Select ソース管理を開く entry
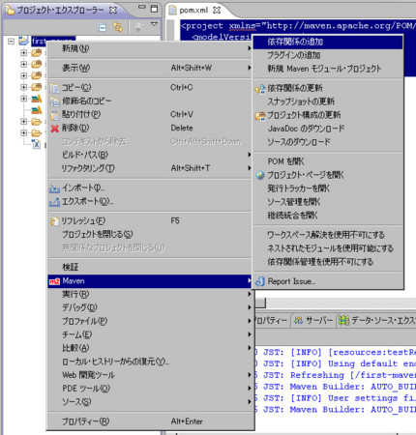 pos(328,202)
